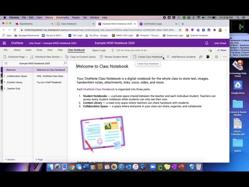249x187 pixels.
Task: Open the Distribute Page dropdown arrow
Action: (27, 57)
